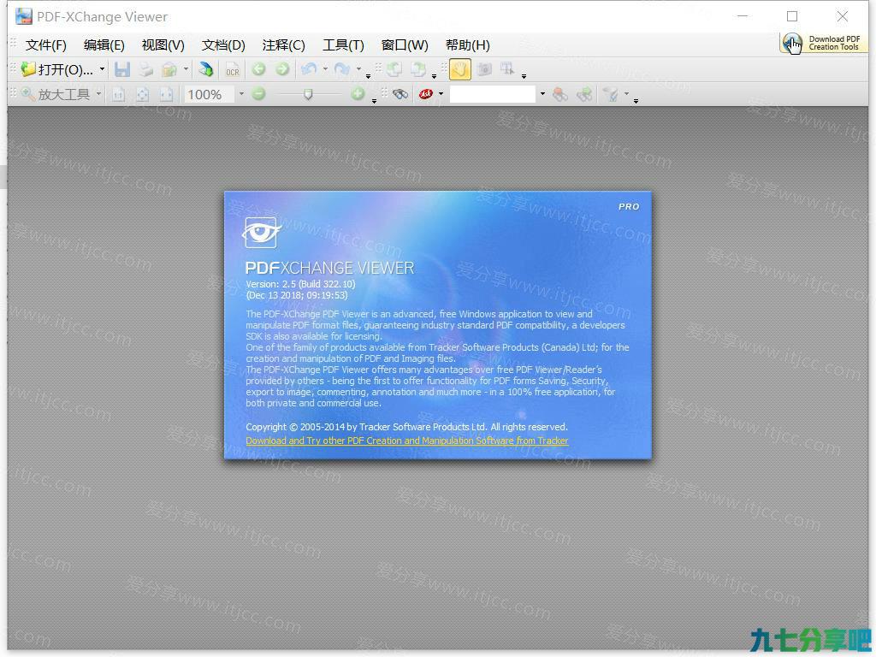The image size is (876, 657).
Task: Go to the previous view with the green left arrow
Action: tap(258, 69)
